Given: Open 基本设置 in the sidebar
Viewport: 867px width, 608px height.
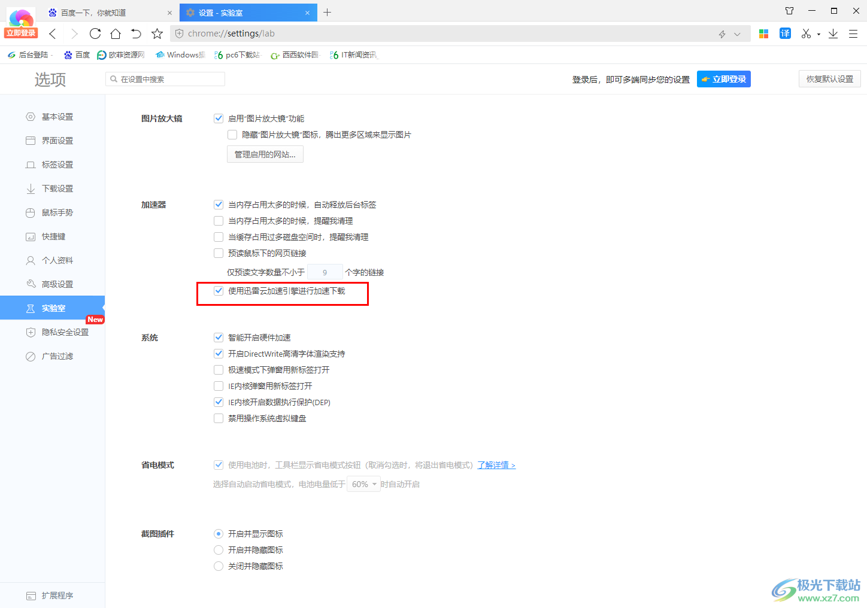Looking at the screenshot, I should (x=53, y=117).
